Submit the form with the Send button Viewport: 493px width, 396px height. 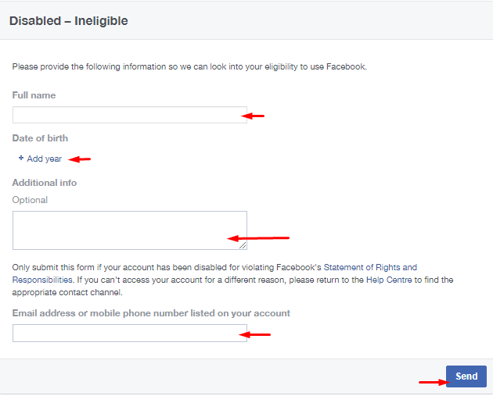pyautogui.click(x=466, y=376)
